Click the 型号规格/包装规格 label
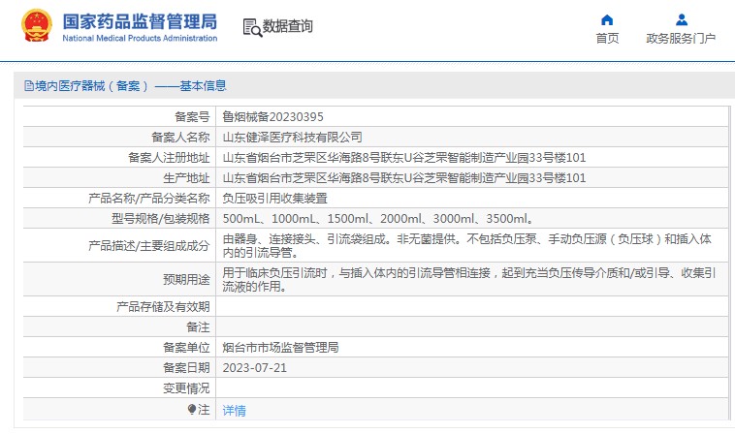The height and width of the screenshot is (434, 735). coord(161,219)
